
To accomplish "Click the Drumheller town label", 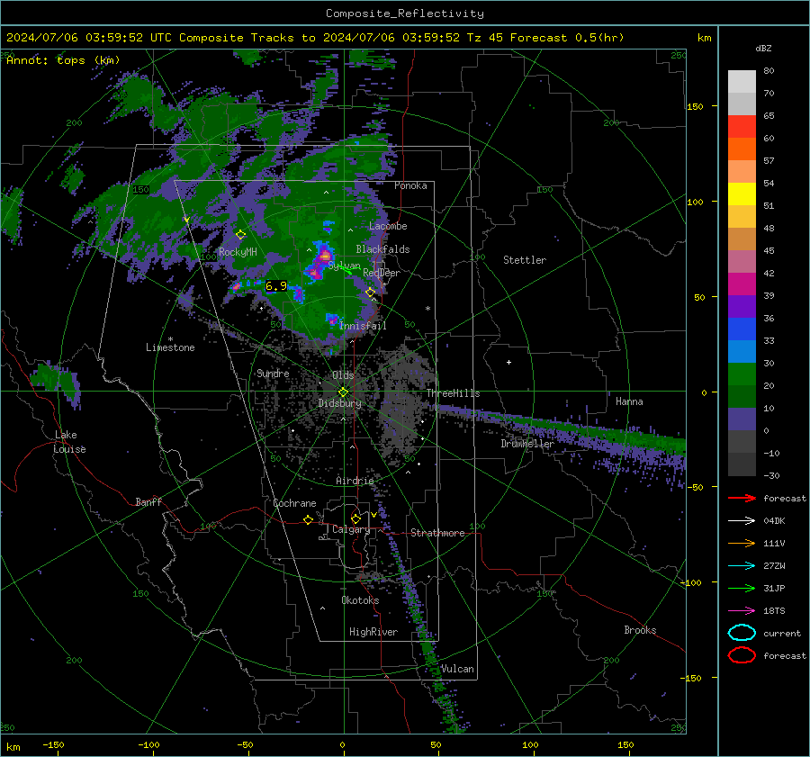I will click(x=527, y=444).
